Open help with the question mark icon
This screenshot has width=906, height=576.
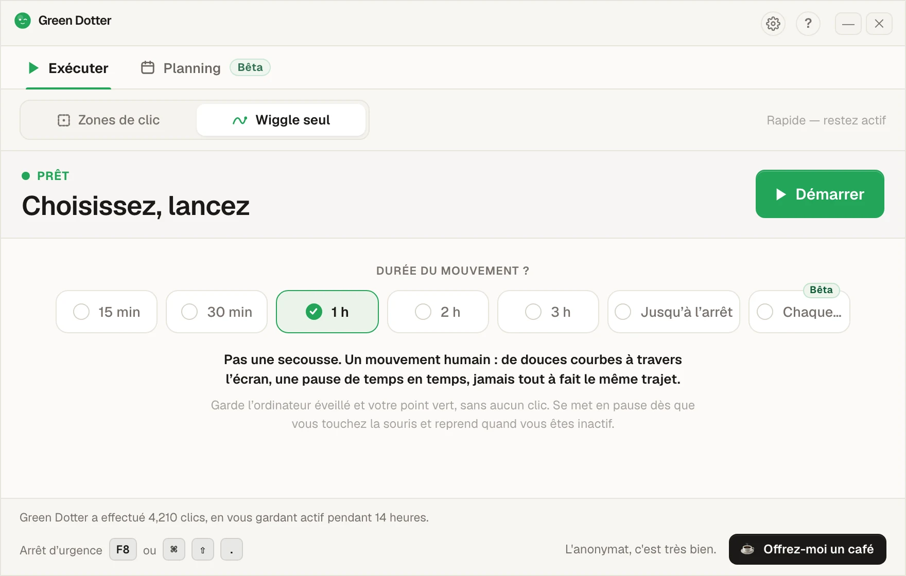coord(808,24)
